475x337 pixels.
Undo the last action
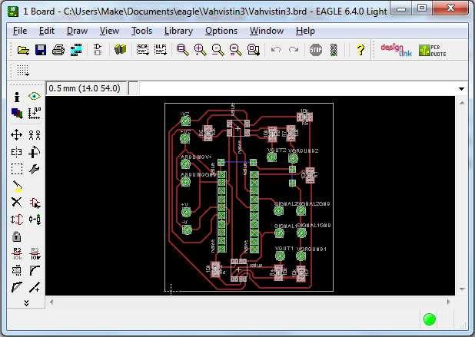pyautogui.click(x=276, y=50)
